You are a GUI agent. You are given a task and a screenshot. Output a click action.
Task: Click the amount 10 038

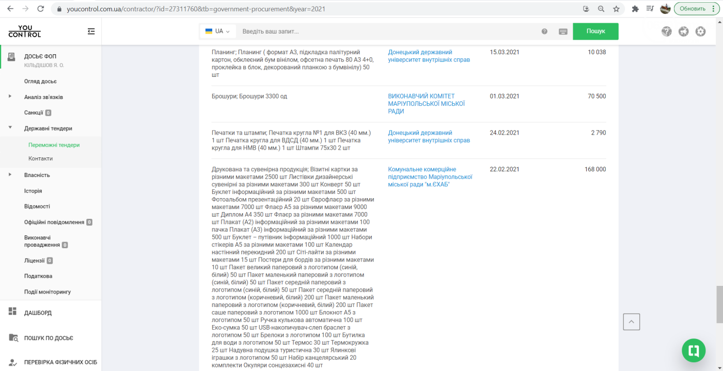tap(597, 52)
